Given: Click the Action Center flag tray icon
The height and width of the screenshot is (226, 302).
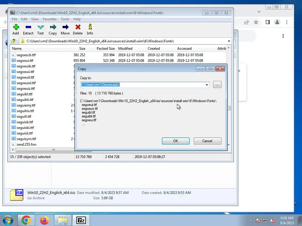Looking at the screenshot, I should [258, 220].
